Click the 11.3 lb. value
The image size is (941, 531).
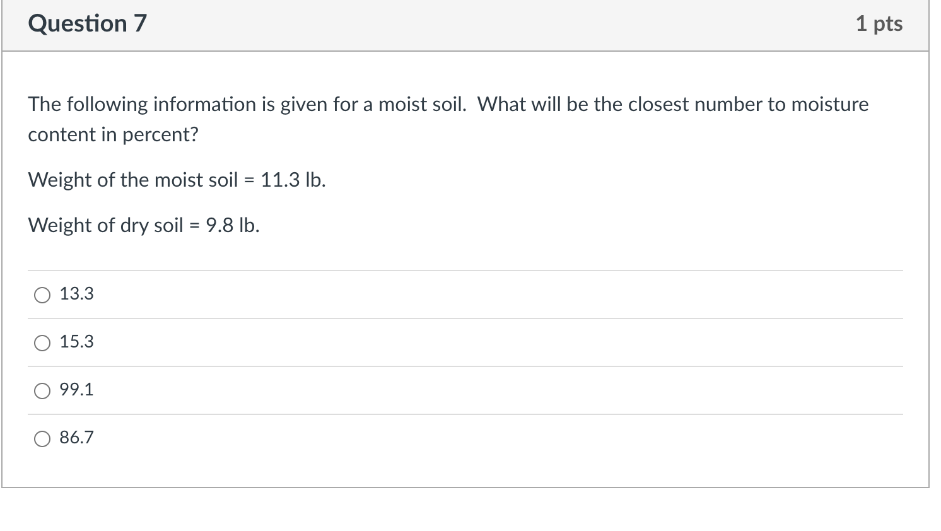pos(293,180)
